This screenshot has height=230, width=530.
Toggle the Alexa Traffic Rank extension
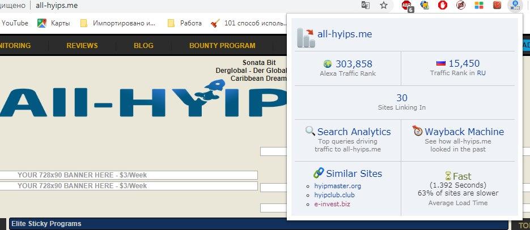click(515, 5)
